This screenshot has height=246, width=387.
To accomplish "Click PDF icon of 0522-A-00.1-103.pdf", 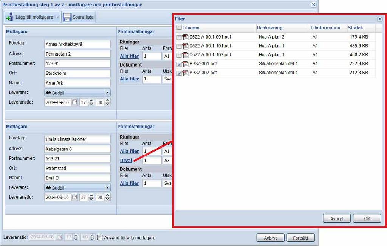I will coord(185,55).
